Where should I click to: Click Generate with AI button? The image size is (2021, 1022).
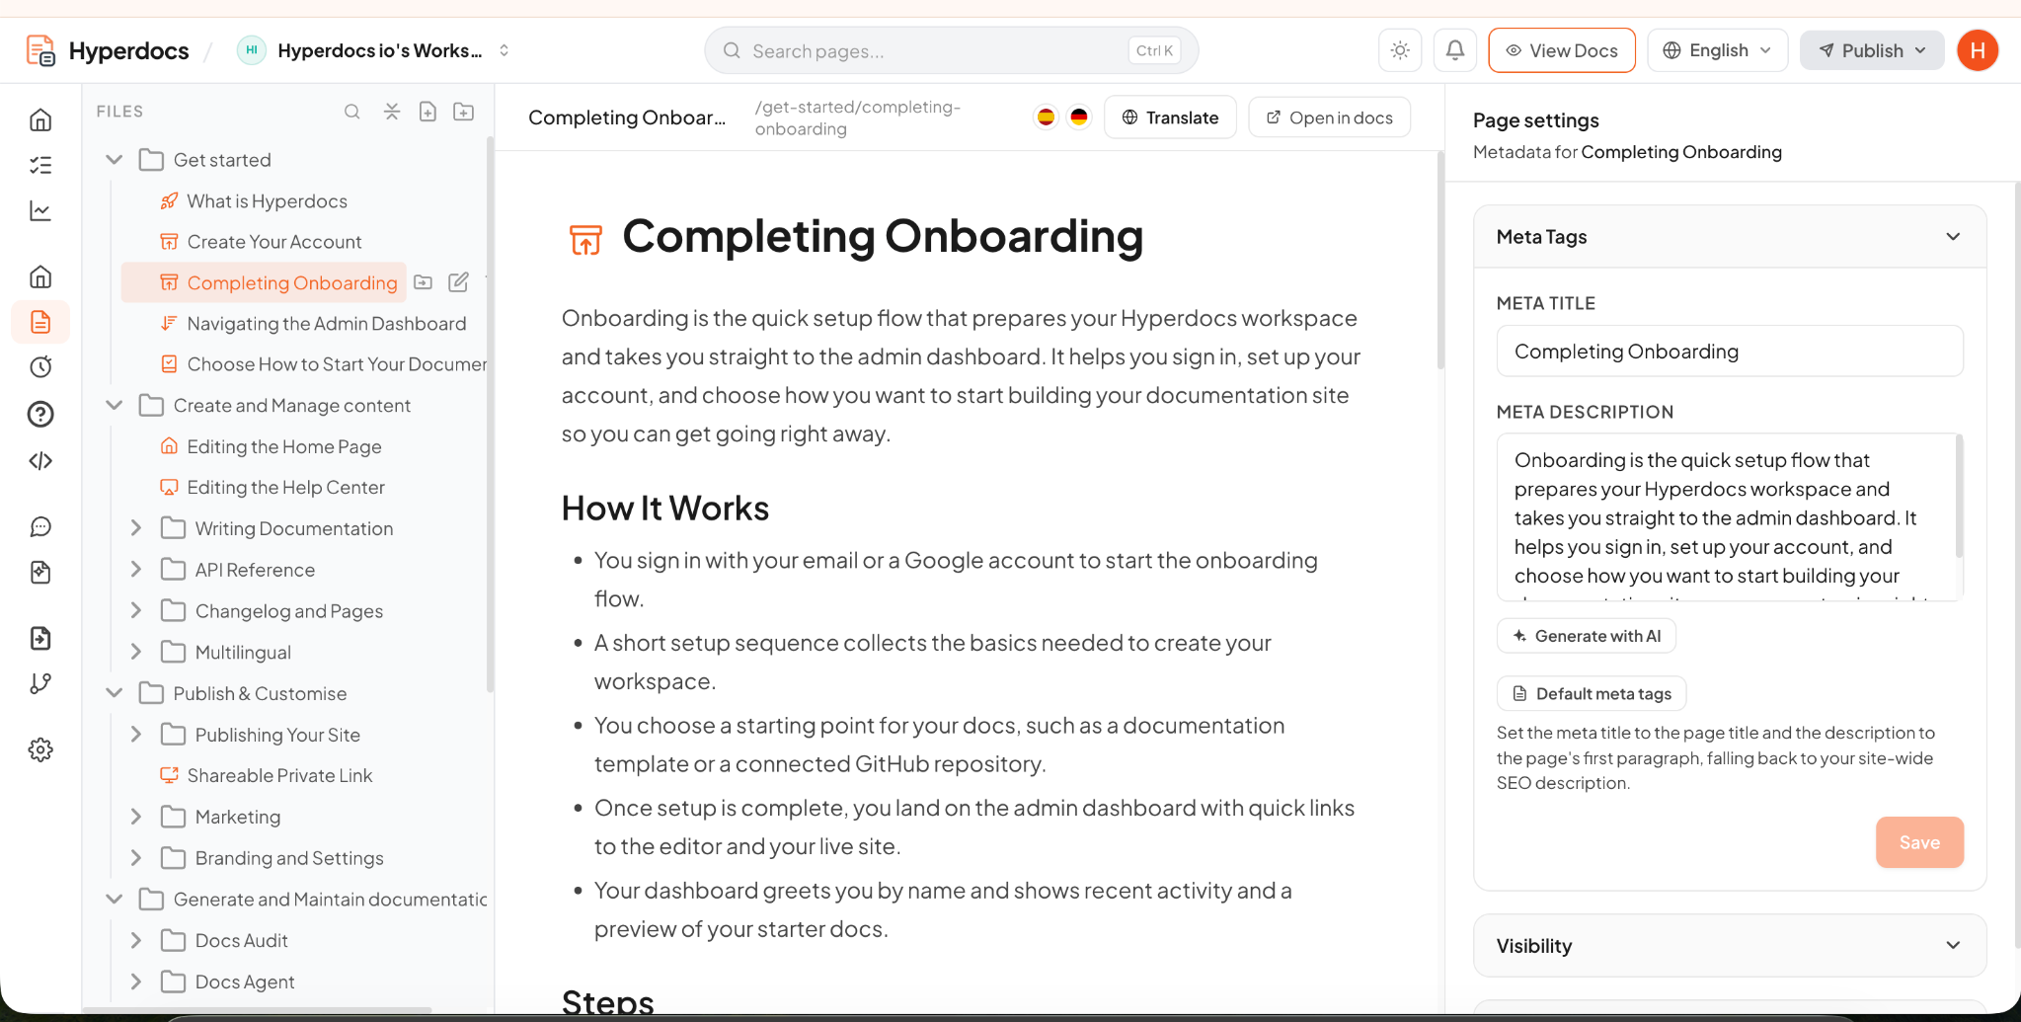tap(1586, 636)
